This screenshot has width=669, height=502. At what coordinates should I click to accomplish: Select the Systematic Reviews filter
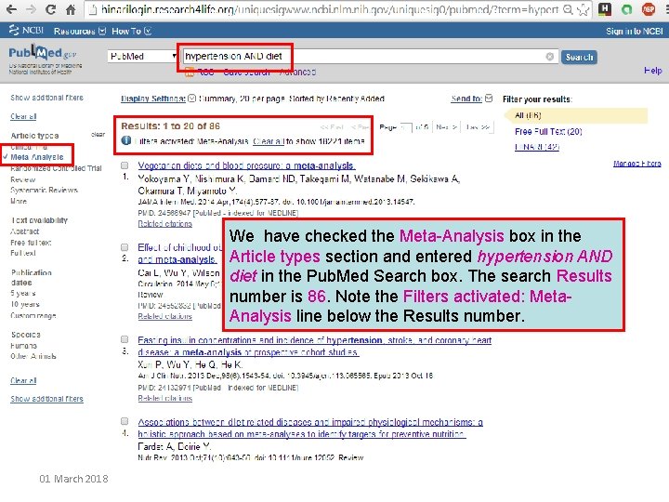click(44, 190)
